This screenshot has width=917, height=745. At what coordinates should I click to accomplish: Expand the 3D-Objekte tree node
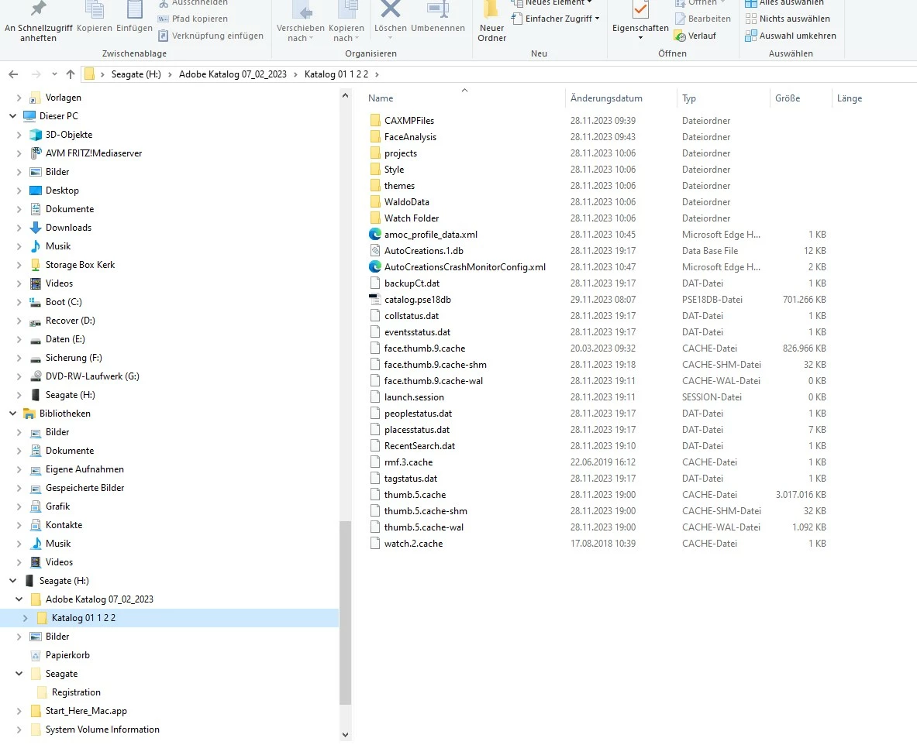point(19,135)
